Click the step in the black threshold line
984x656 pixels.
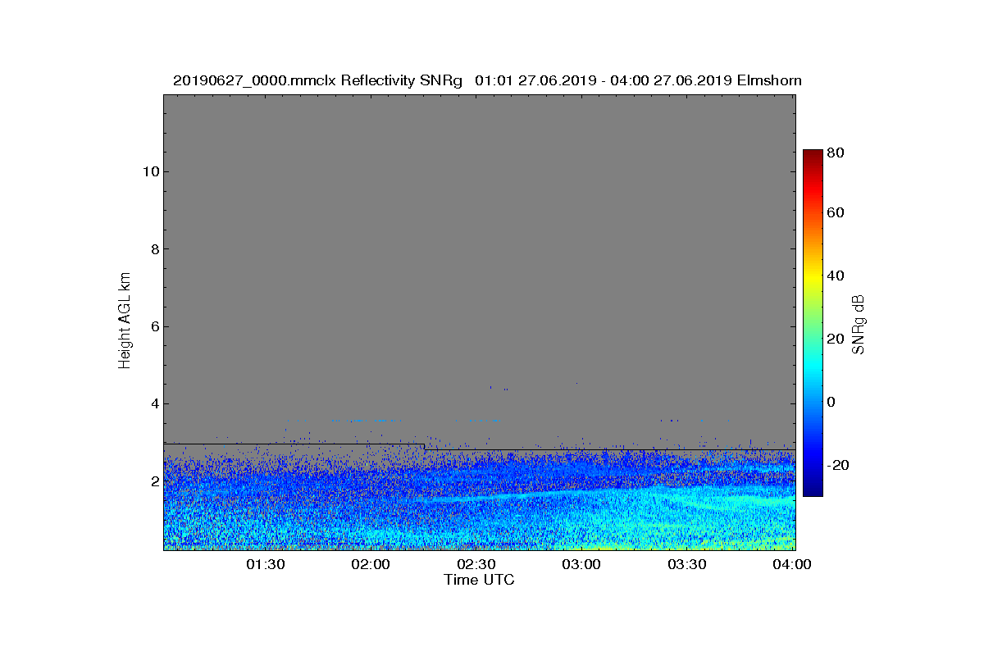[x=425, y=447]
